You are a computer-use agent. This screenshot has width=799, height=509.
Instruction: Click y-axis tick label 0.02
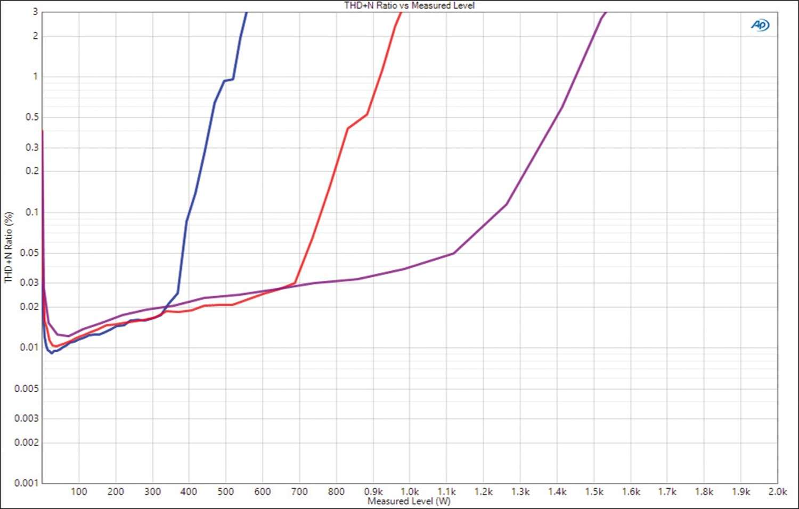tap(29, 306)
